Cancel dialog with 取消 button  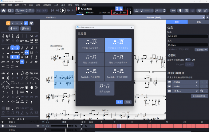(128, 102)
